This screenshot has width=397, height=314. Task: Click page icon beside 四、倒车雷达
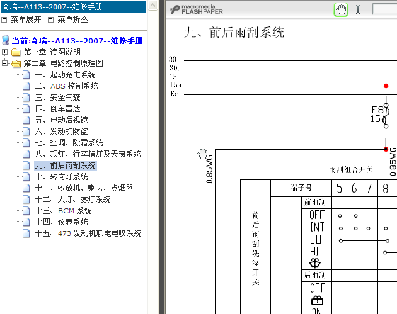(26, 109)
